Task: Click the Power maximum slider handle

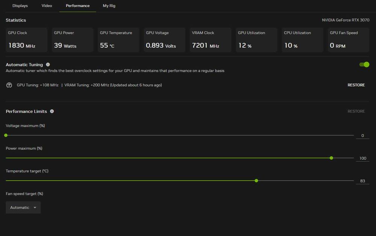Action: point(331,158)
